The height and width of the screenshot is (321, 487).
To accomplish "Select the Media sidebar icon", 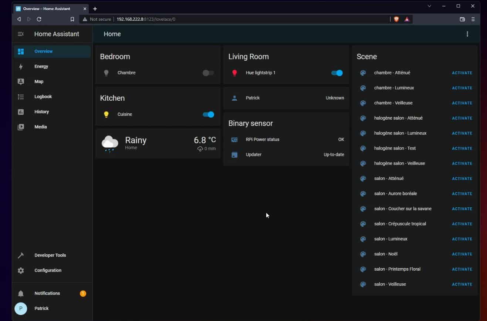I will pyautogui.click(x=21, y=127).
